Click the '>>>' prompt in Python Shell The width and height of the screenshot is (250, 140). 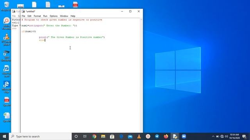[x=14, y=28]
